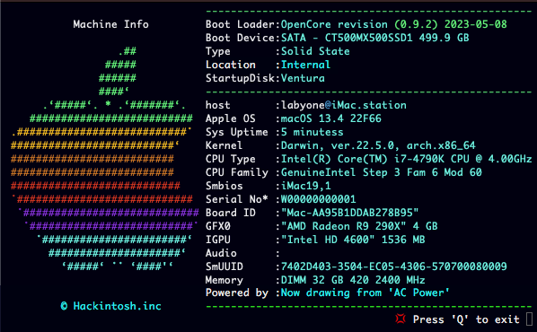Viewport: 537px width, 332px height.
Task: Select 'Intel(R) Core(TM) i7-4790K CPU @ 4.00GHz'
Action: [x=407, y=159]
